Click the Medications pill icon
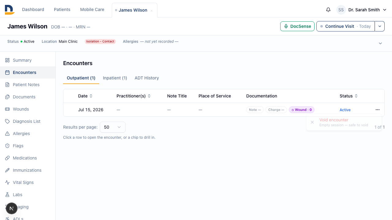Screen dimensions: 392x220 point(7,158)
